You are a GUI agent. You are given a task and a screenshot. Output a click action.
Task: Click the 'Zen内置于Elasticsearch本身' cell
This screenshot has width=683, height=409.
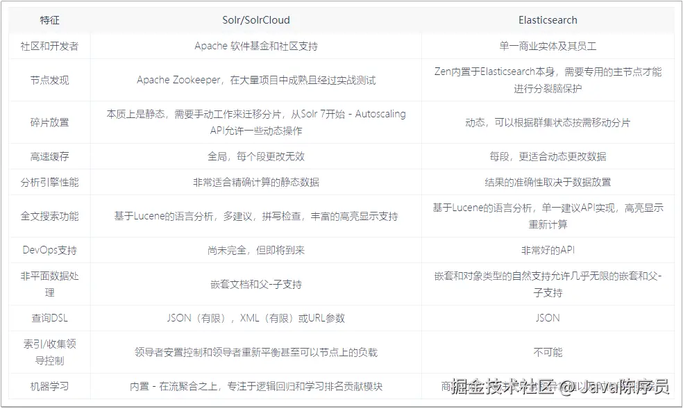(x=548, y=80)
